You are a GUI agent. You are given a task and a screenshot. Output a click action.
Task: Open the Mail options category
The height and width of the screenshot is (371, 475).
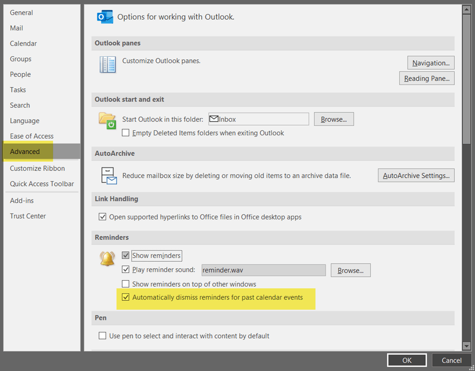click(x=16, y=28)
